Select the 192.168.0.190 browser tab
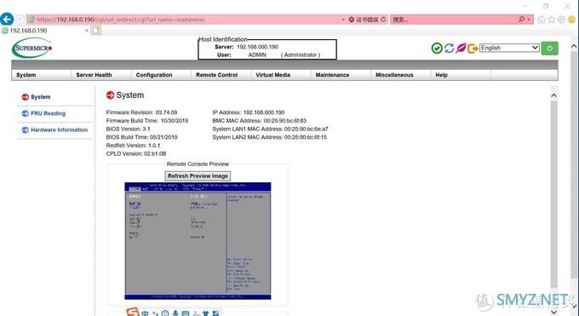The width and height of the screenshot is (579, 316). (44, 31)
